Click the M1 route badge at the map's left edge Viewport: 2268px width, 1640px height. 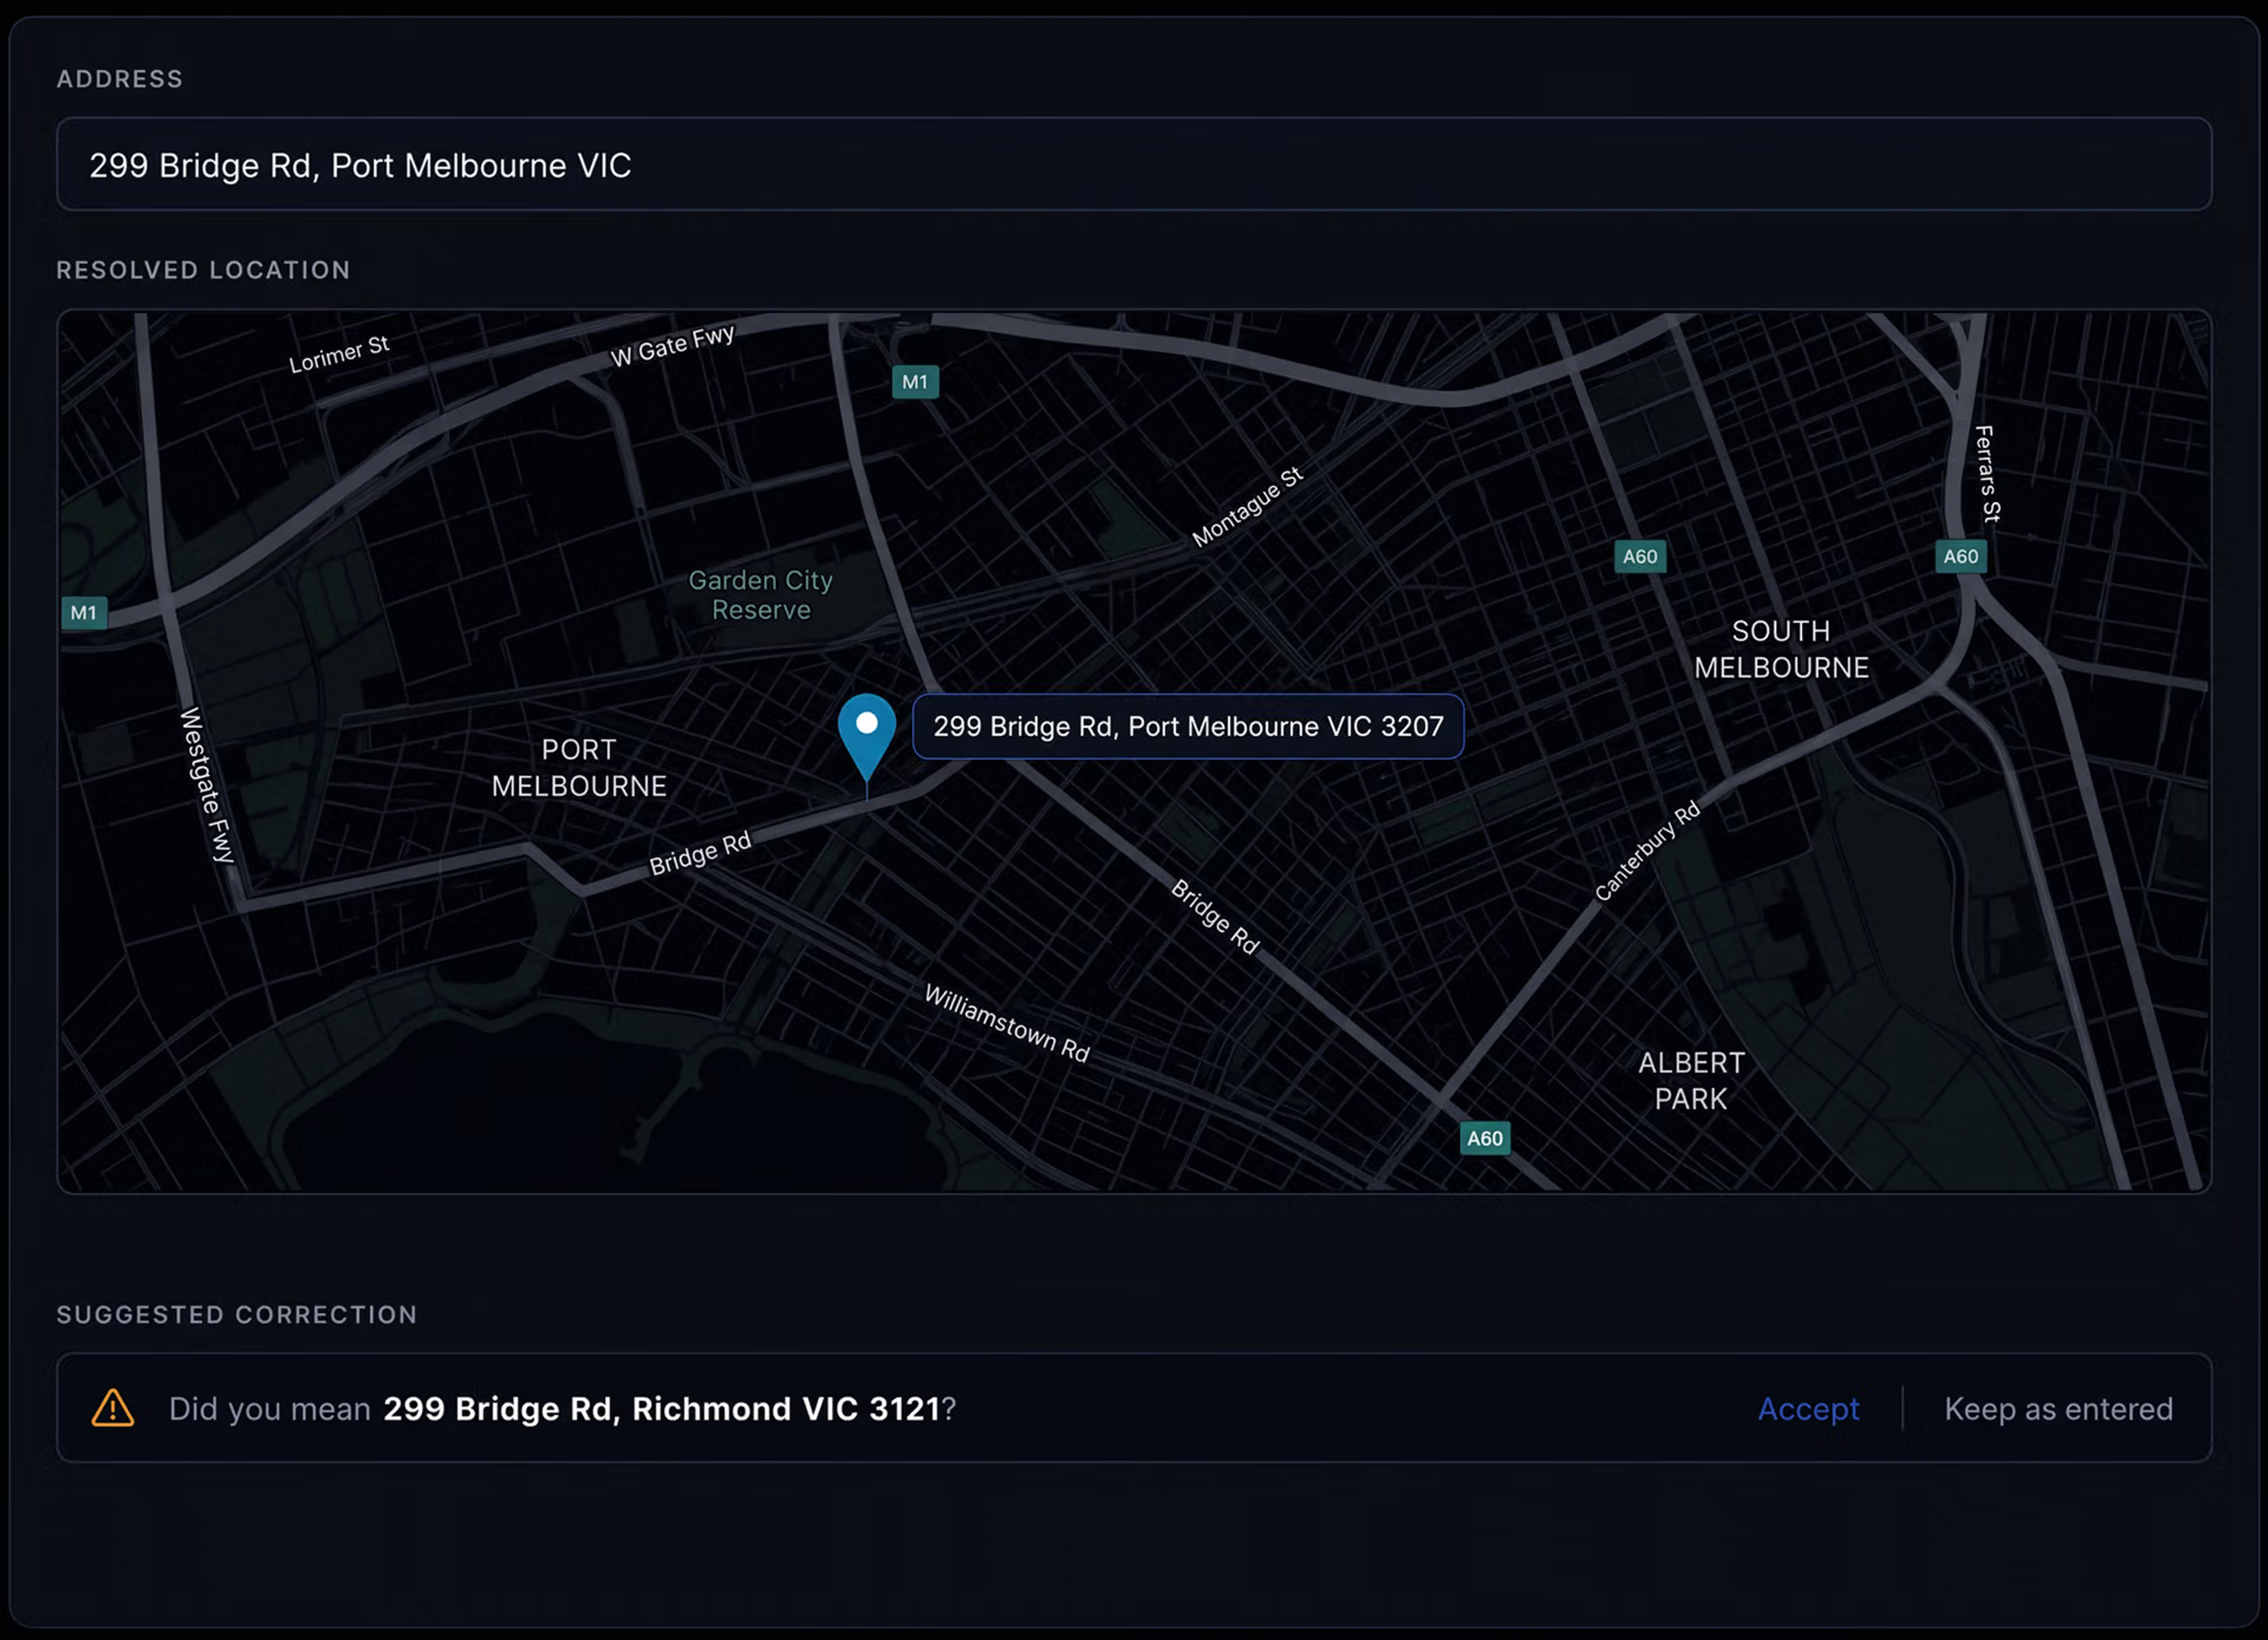[84, 613]
